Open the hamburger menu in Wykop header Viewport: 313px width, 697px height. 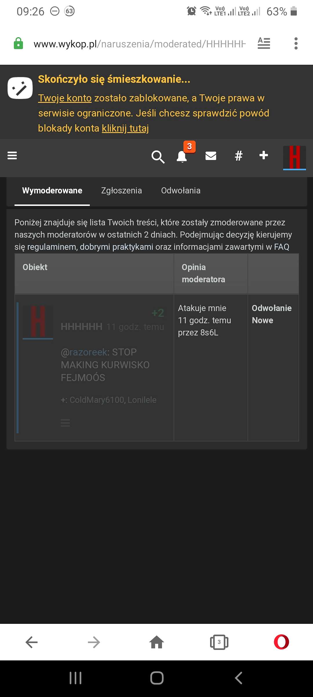coord(12,156)
